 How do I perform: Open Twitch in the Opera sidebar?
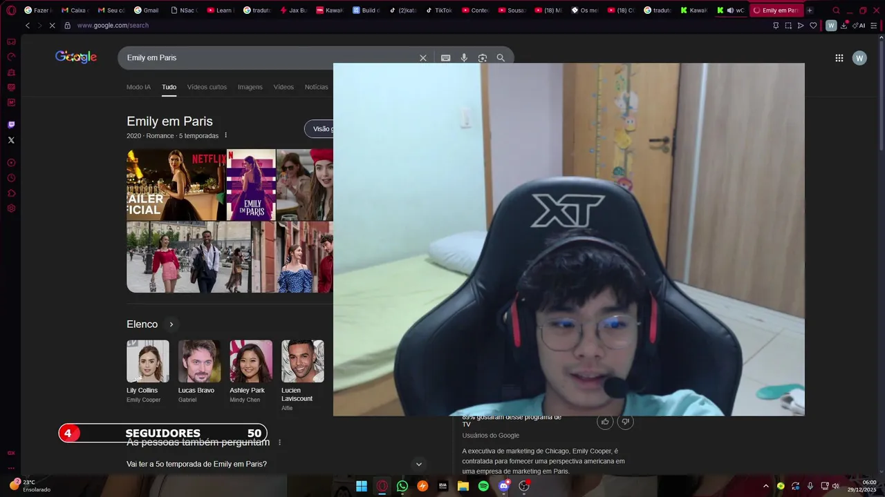pos(11,125)
